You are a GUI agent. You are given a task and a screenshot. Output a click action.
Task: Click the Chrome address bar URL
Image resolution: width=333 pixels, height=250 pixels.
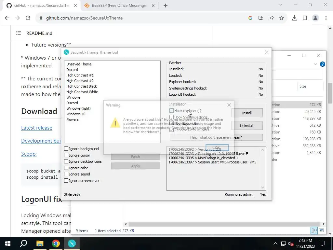(84, 18)
